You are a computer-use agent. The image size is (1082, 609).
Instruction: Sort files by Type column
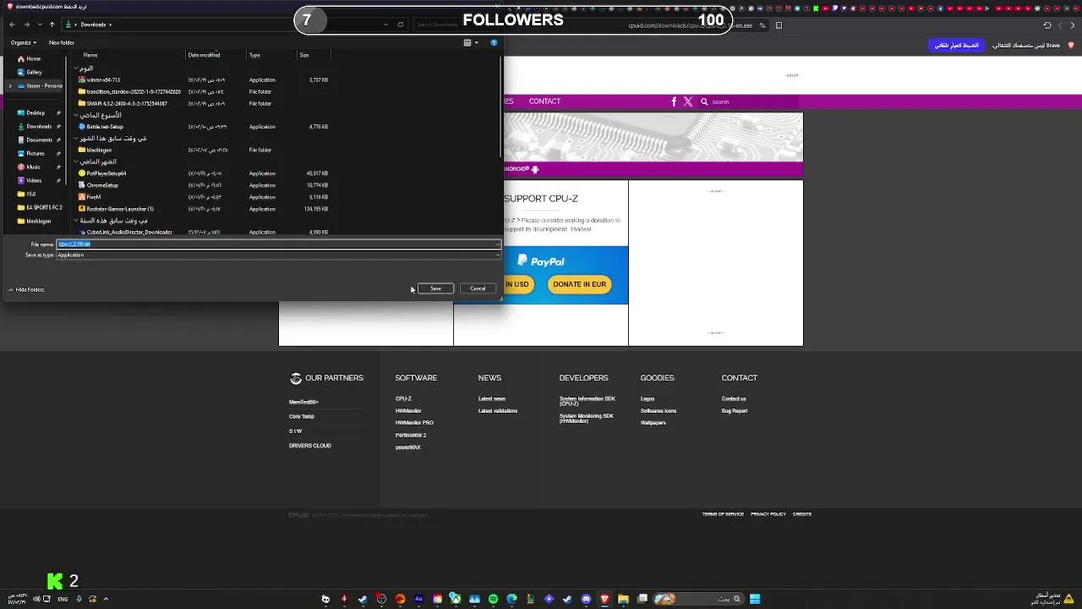tap(254, 55)
